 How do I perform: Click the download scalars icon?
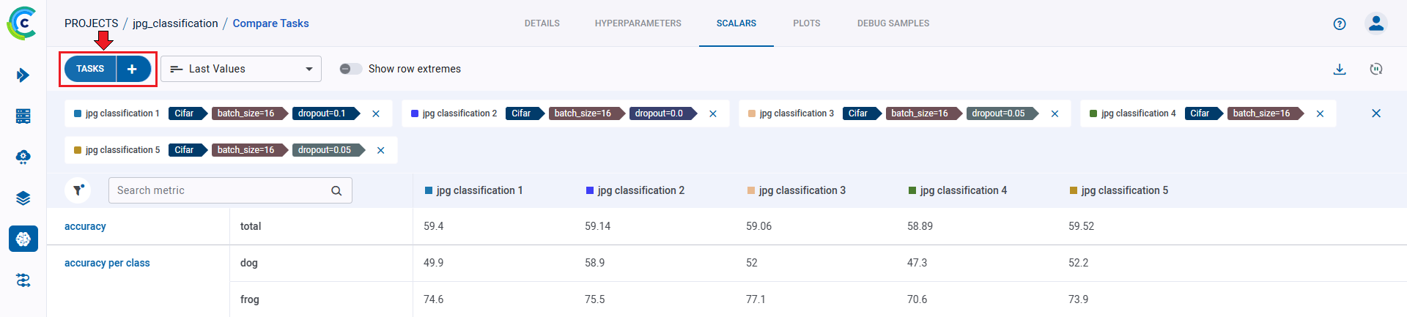click(1340, 69)
